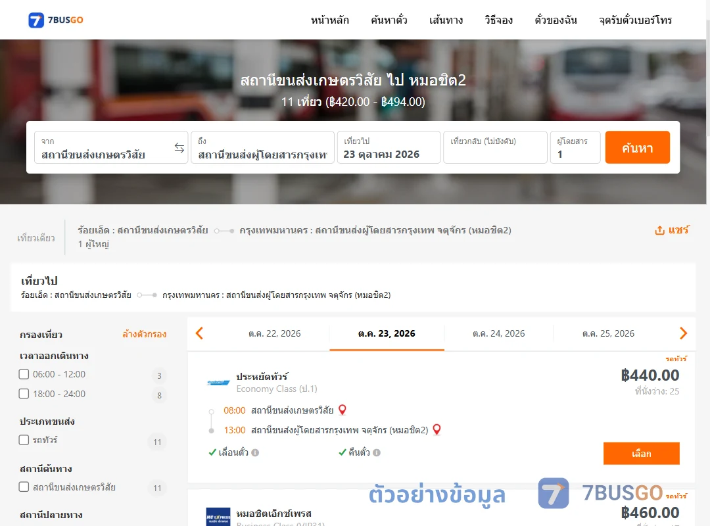Go to next dates with right arrow
710x526 pixels.
683,333
